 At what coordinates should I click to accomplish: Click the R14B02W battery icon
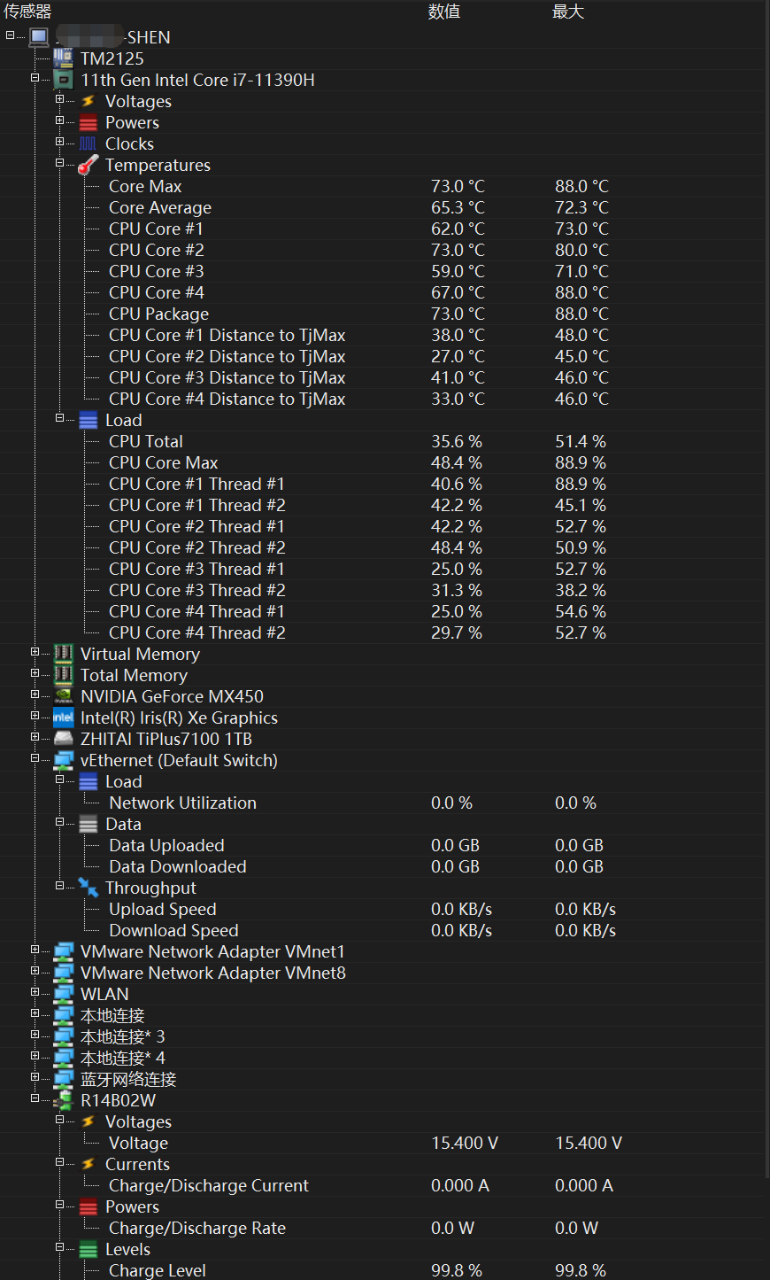point(63,1100)
